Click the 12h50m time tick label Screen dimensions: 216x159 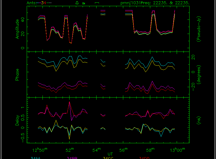coord(40,150)
